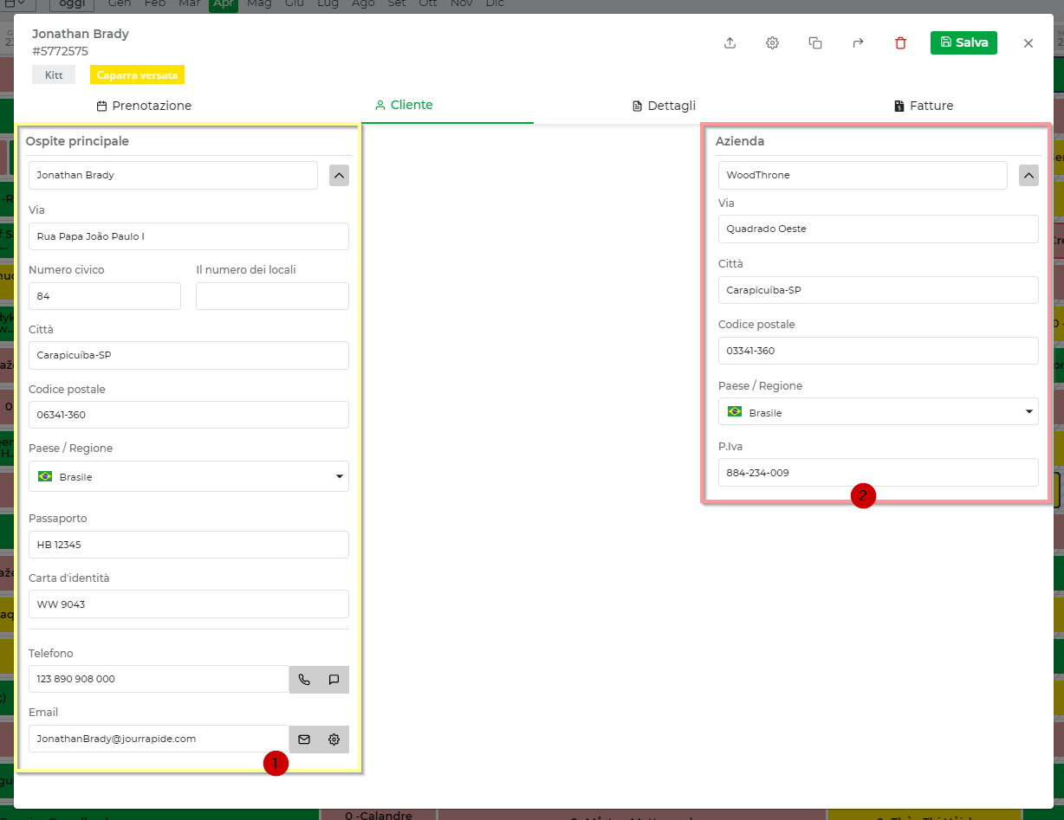The width and height of the screenshot is (1064, 820).
Task: Open booking settings gear icon in header
Action: (772, 43)
